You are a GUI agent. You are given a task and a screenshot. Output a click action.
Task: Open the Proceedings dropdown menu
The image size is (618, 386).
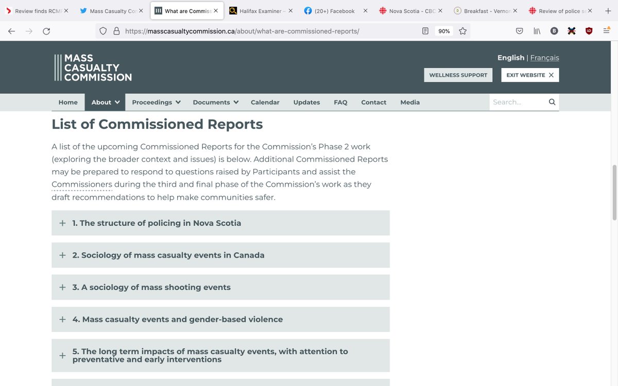(156, 102)
